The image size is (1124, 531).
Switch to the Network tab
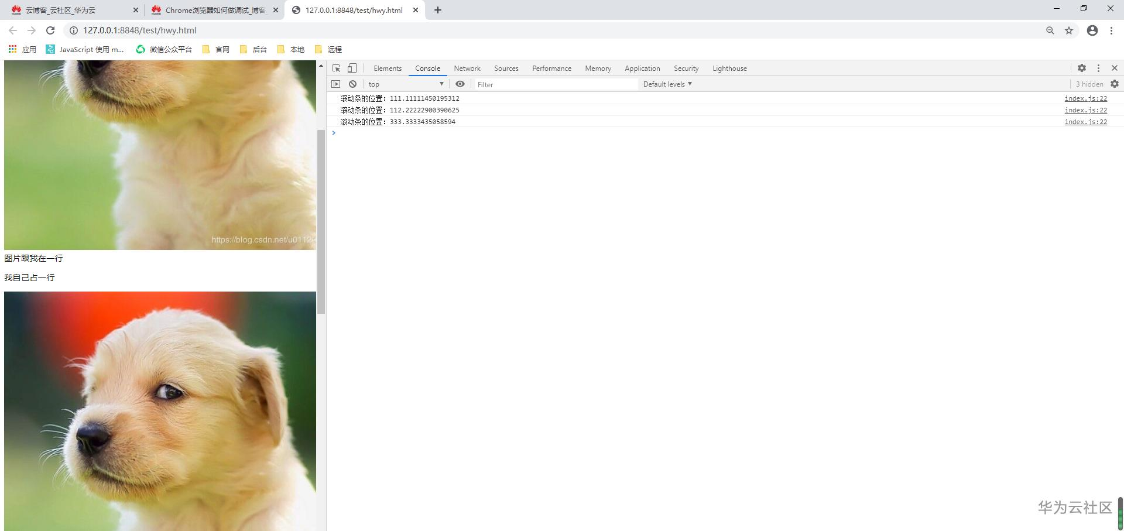click(467, 68)
